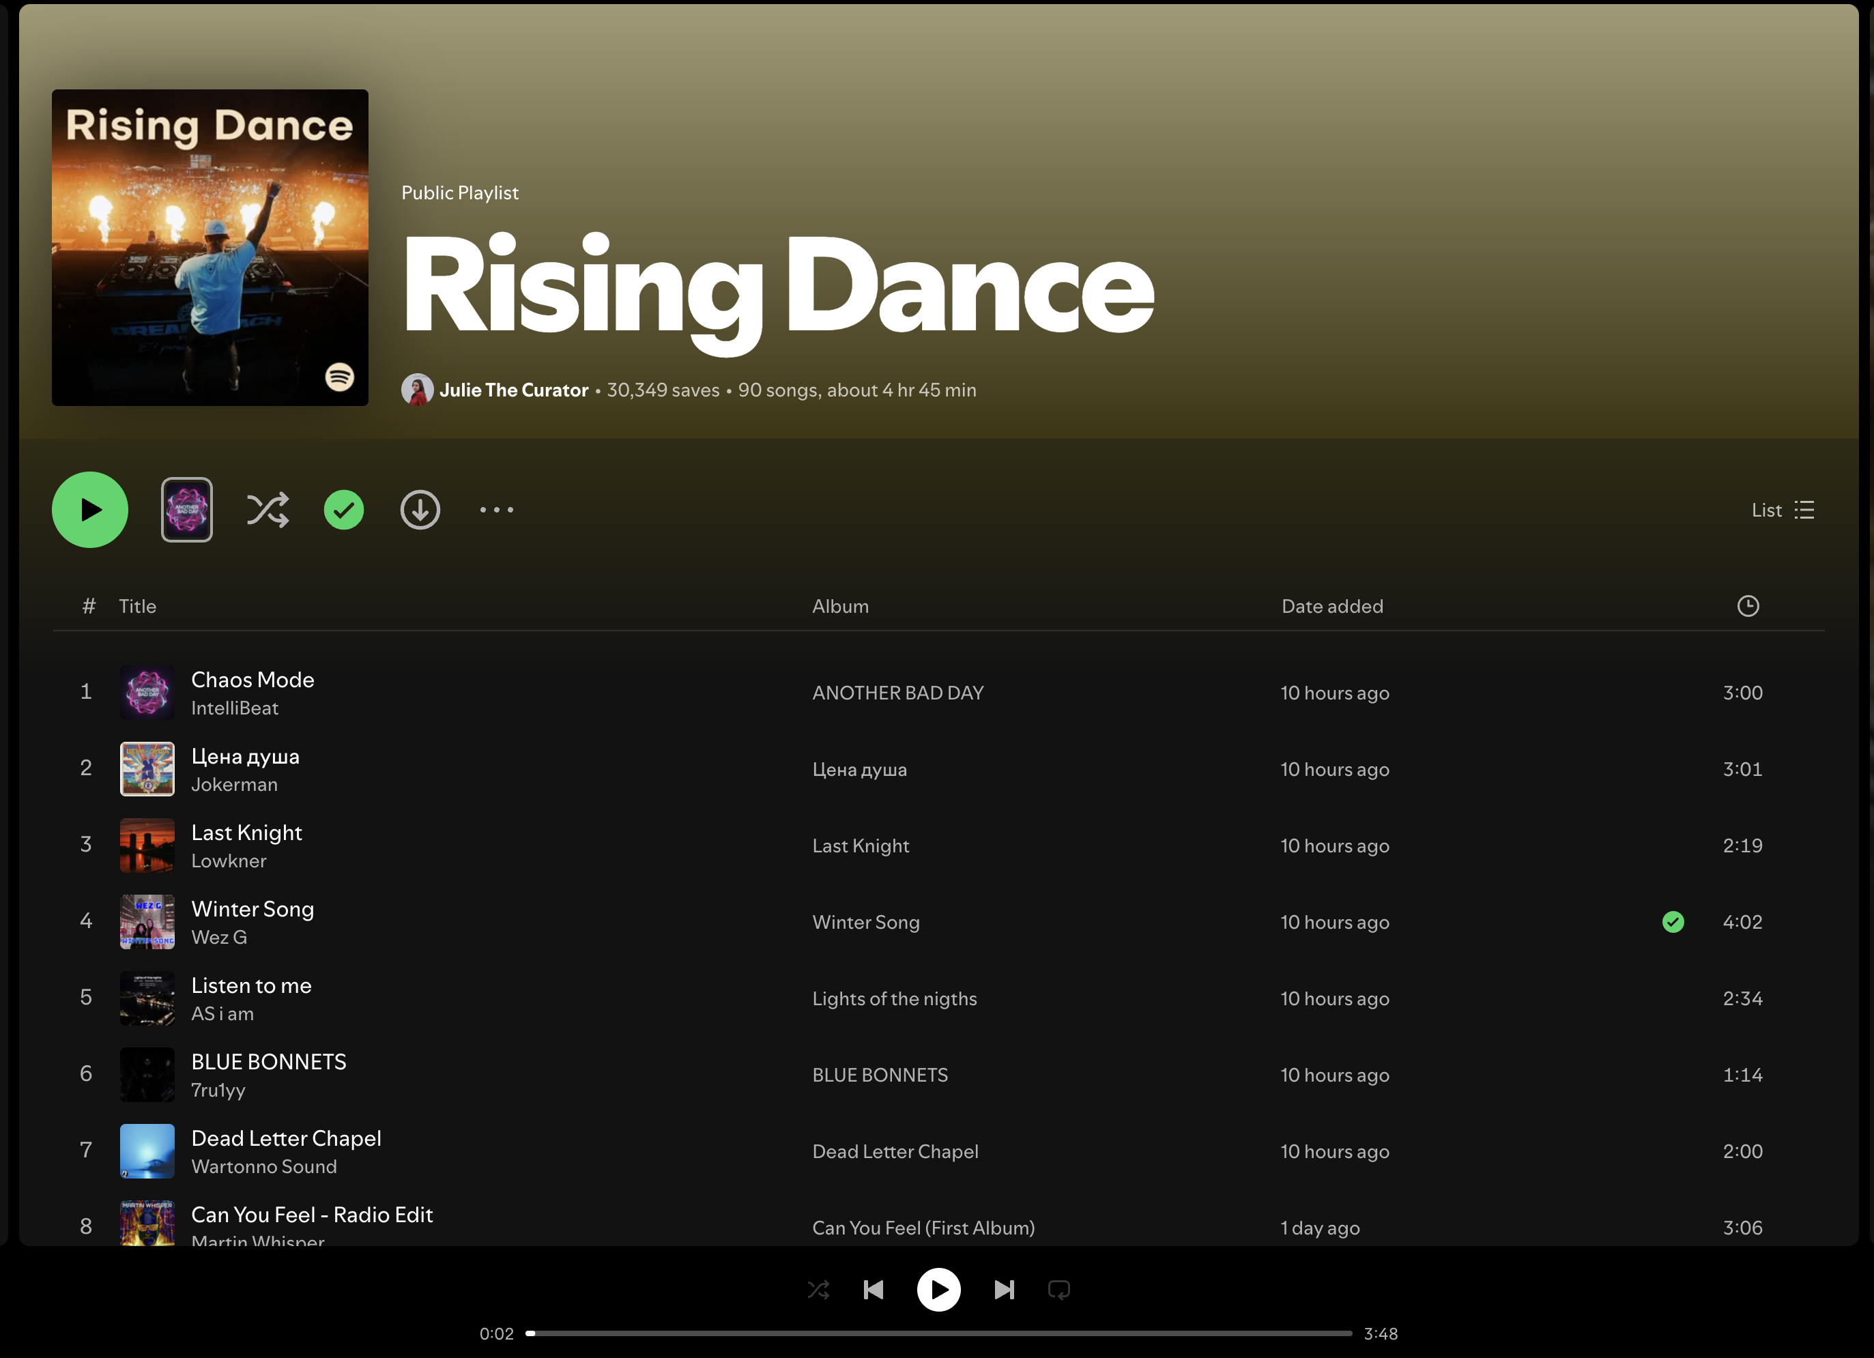Open Lights of the nigths album link
1874x1358 pixels.
tap(894, 998)
